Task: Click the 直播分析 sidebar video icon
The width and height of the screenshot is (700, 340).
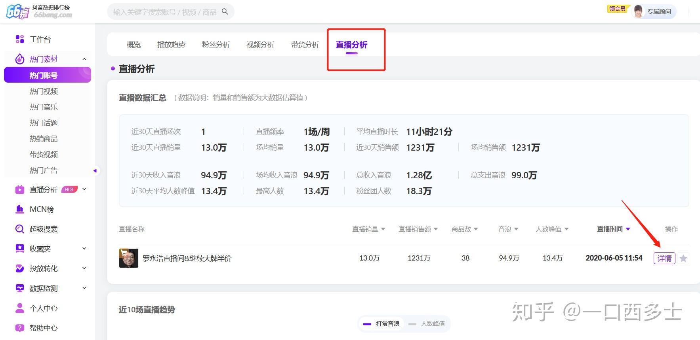Action: point(20,190)
